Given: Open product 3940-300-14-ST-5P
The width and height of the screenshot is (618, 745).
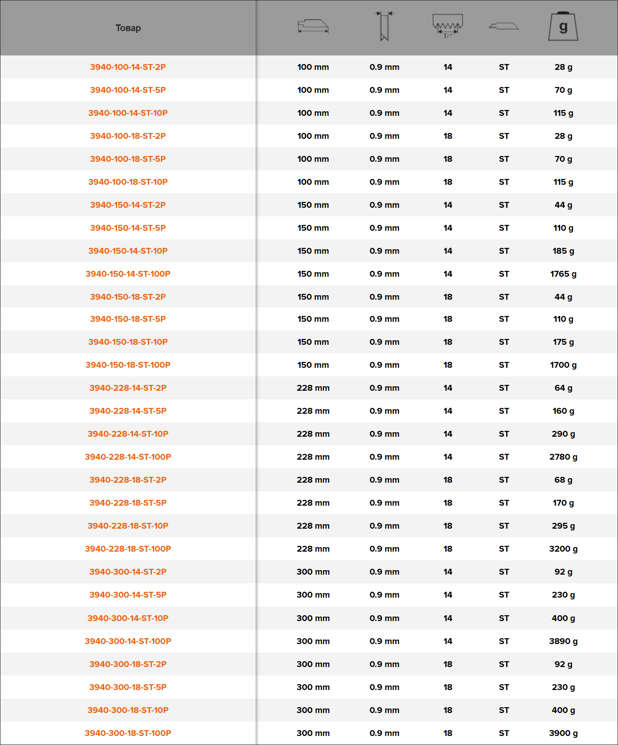Looking at the screenshot, I should tap(128, 595).
